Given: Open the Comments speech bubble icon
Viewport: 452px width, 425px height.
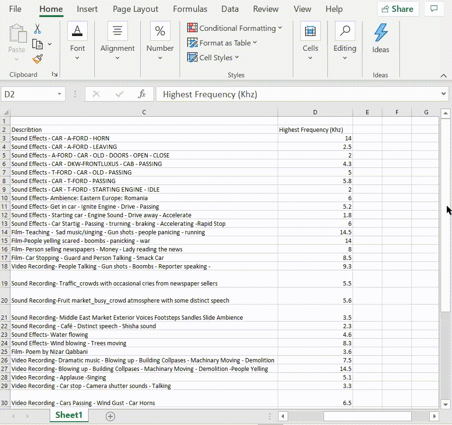Looking at the screenshot, I should (434, 9).
